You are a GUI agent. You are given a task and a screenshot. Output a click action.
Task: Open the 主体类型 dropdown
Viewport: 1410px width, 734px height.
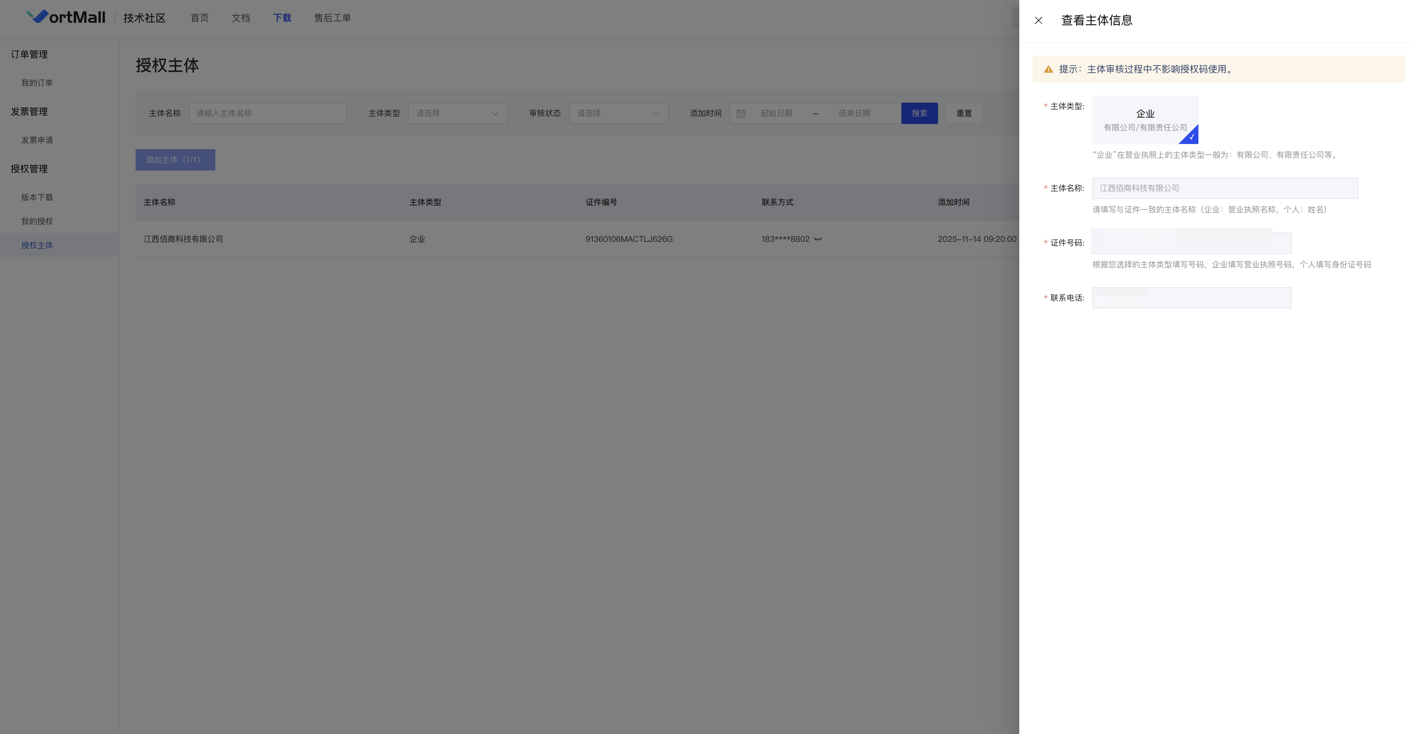click(x=458, y=113)
